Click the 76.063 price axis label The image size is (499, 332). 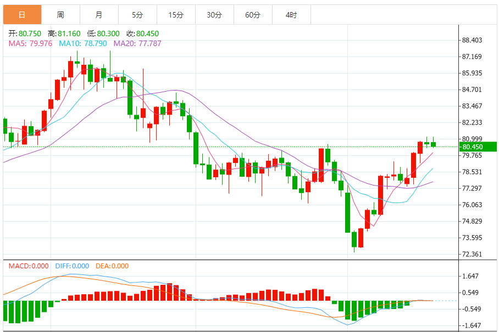point(472,205)
